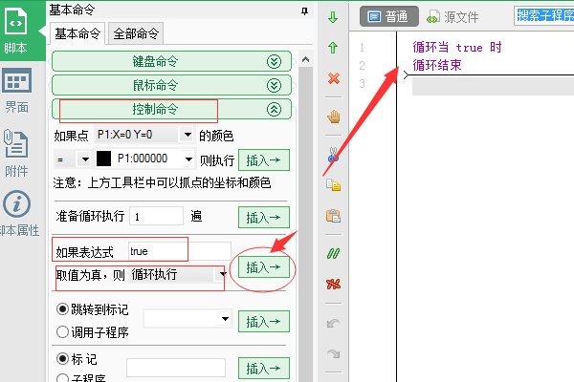Comment lines with green slashes icon
The width and height of the screenshot is (574, 382).
point(333,253)
